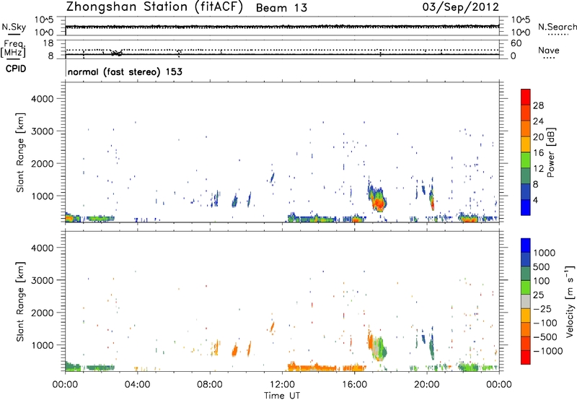Viewport: 577px width, 400px height.
Task: Select the 20 label on the power scale
Action: point(538,137)
